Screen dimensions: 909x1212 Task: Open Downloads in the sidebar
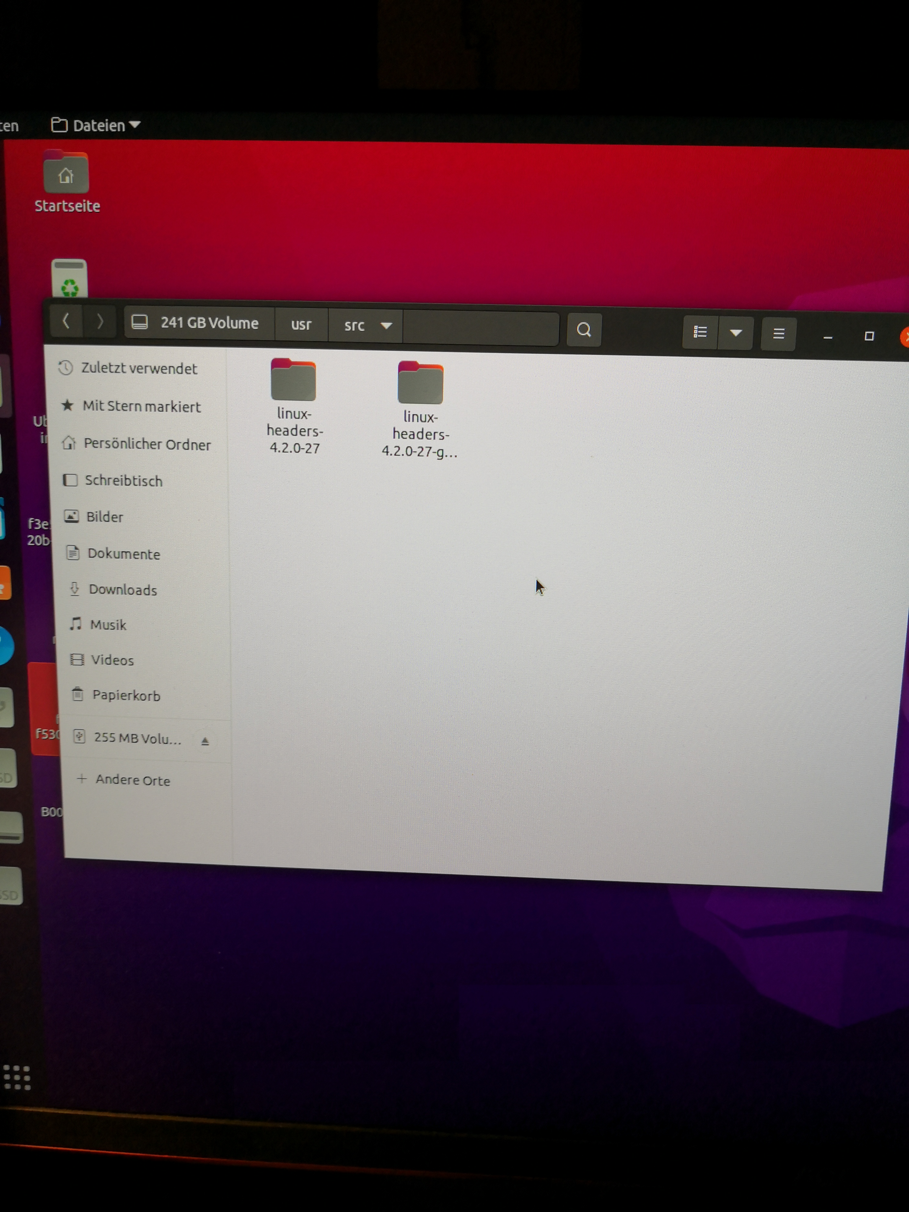[x=123, y=590]
